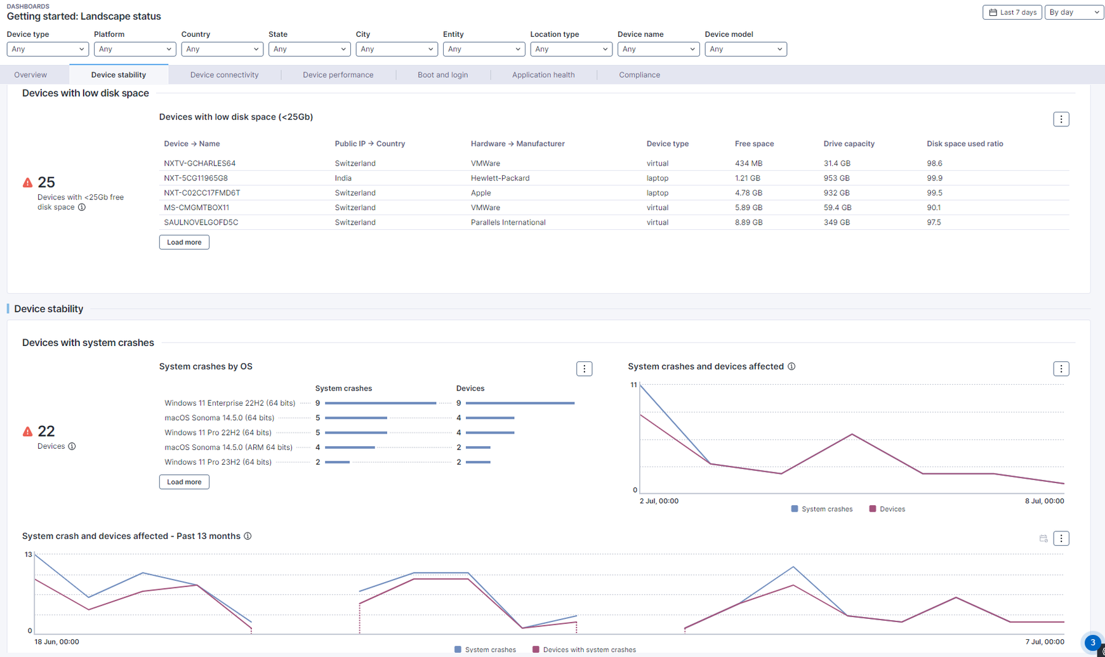
Task: Switch to the Device connectivity tab
Action: pos(224,75)
